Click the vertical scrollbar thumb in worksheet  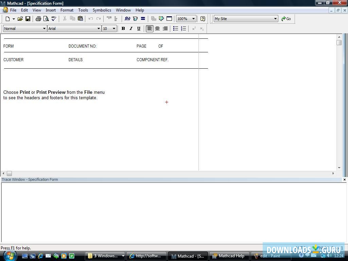pyautogui.click(x=339, y=42)
